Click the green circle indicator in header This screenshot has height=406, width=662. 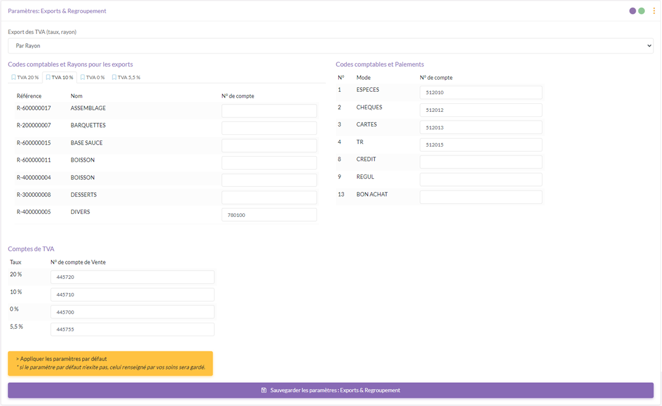tap(641, 11)
